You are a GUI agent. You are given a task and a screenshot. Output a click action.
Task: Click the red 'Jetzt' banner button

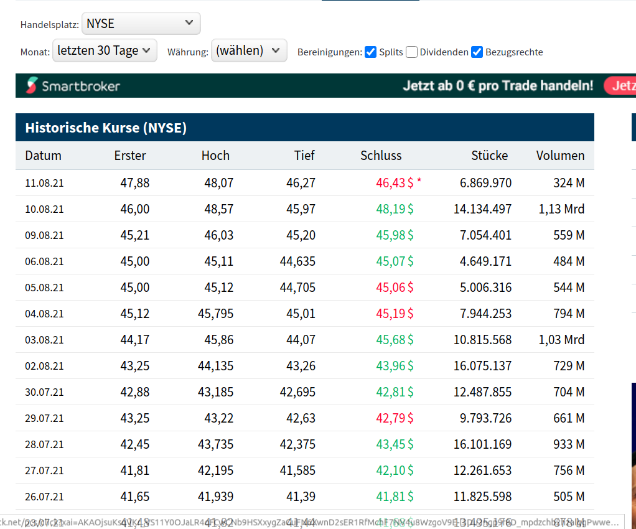(x=620, y=86)
